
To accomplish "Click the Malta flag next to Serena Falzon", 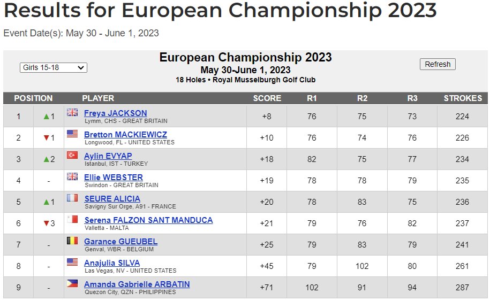I will coord(72,219).
